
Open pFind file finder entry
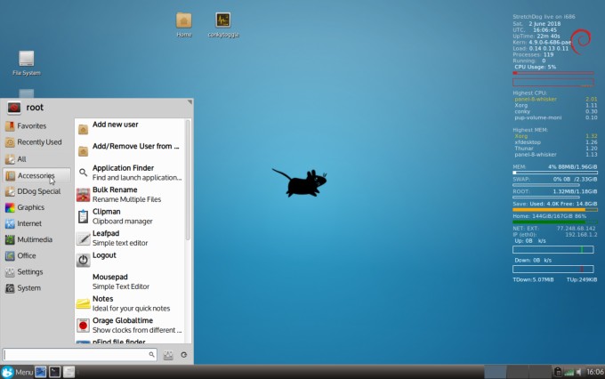tap(130, 341)
